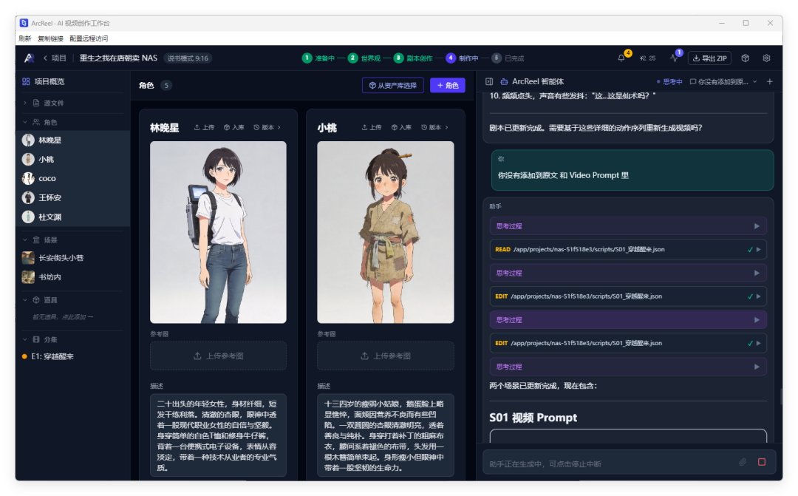Edit the 小桃 description text box
798x496 pixels.
385,435
